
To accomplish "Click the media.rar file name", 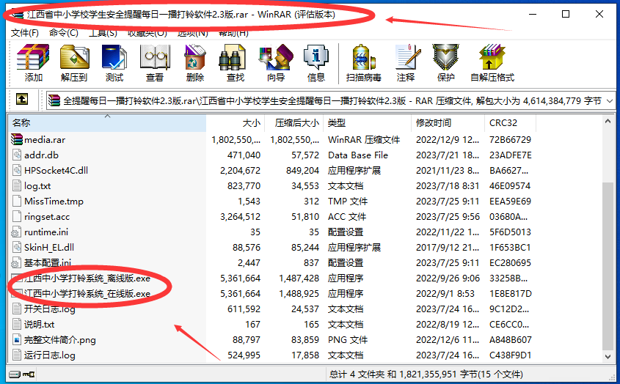I will pos(45,139).
